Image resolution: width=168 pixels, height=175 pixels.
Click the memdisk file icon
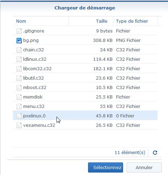19,97
